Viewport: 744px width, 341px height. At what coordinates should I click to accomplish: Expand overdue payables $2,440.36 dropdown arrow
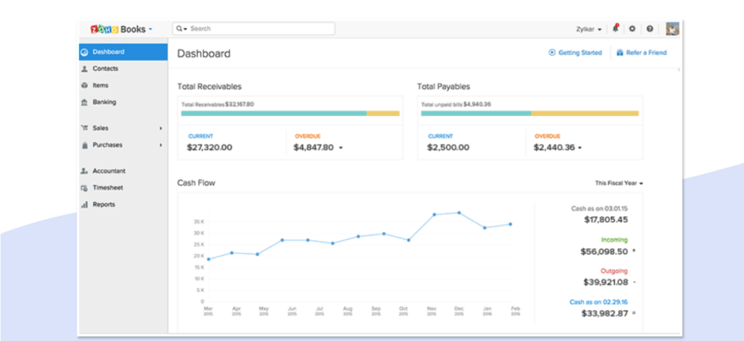click(x=580, y=148)
